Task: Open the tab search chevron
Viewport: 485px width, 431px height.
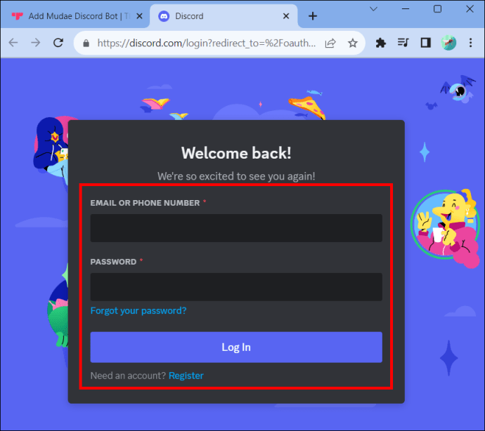Action: click(374, 9)
